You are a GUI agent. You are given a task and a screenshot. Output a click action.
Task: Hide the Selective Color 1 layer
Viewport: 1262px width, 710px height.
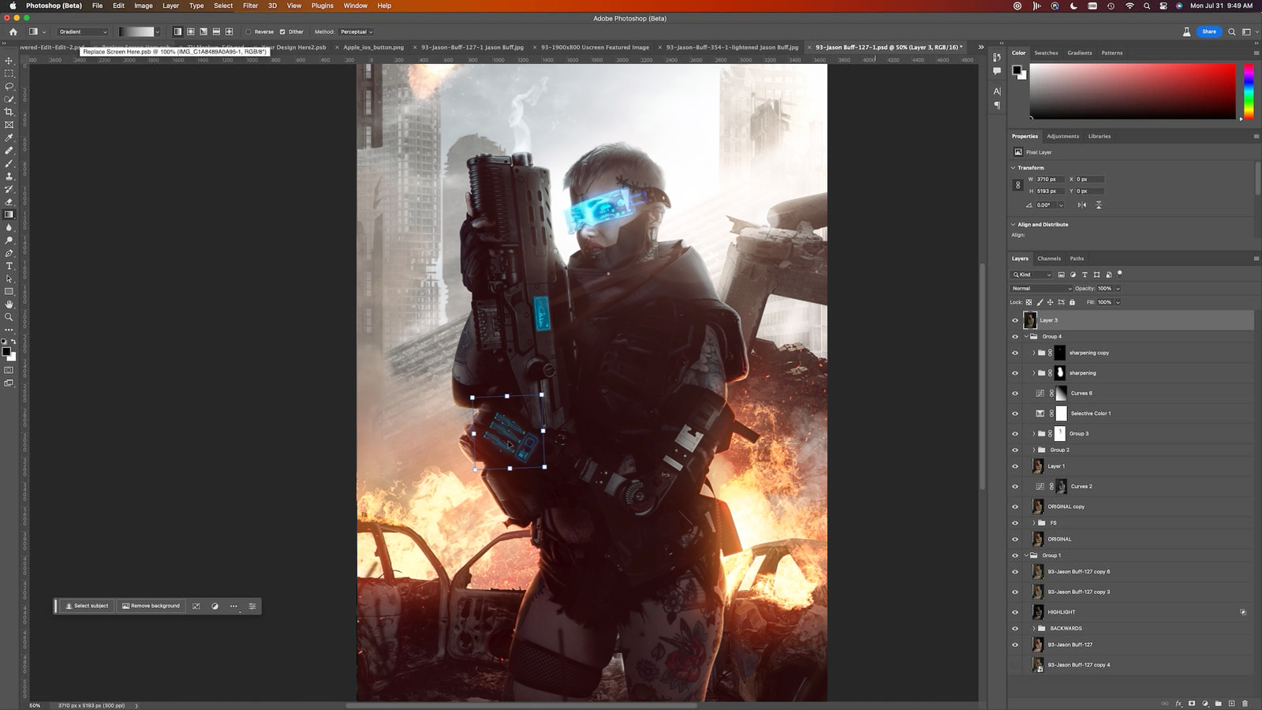point(1015,413)
